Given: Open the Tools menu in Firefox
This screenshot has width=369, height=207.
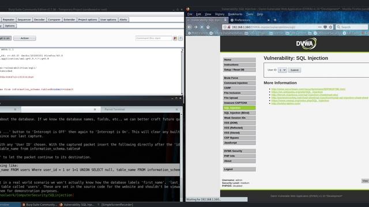Looking at the screenshot, I should click(250, 14).
